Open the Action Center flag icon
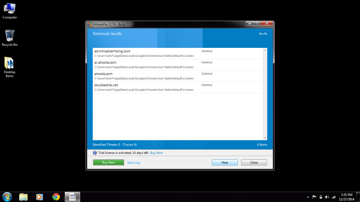Image resolution: width=360 pixels, height=202 pixels. click(314, 197)
